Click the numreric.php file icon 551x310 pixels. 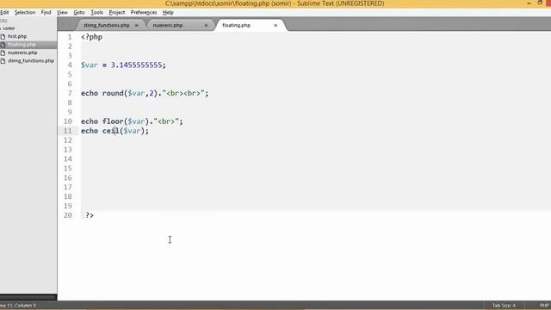tap(3, 53)
